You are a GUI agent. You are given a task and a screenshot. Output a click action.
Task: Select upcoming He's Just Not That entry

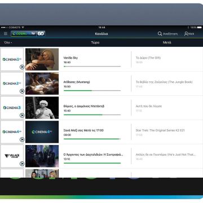166,155
